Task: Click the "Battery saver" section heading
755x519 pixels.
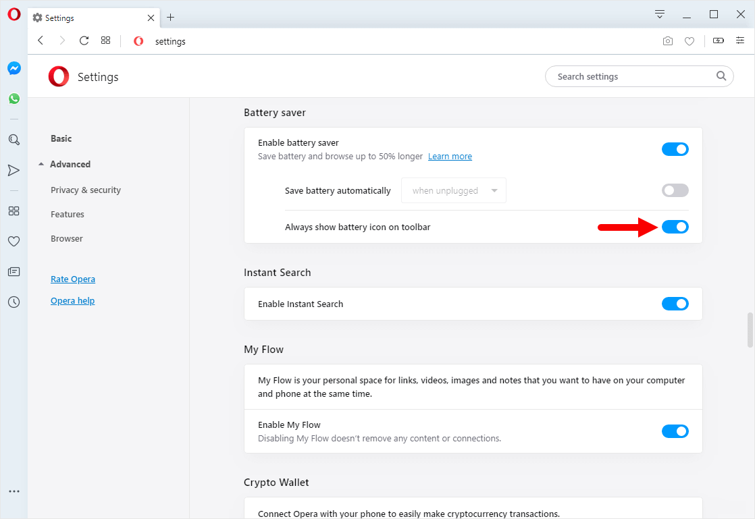Action: (x=275, y=113)
